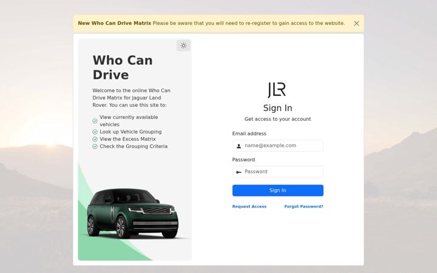437x273 pixels.
Task: Click checkmark beside Check the Grouping Criteria
Action: (x=95, y=147)
